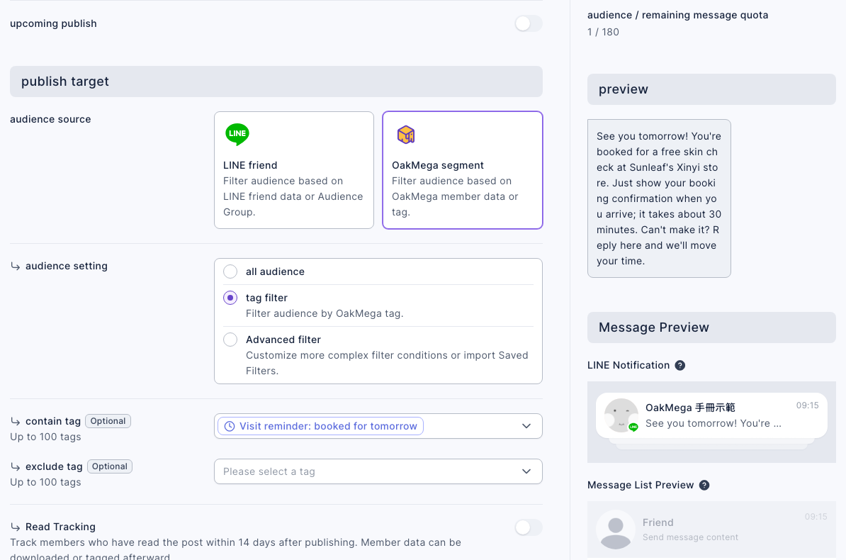
Task: Expand the exclude tag dropdown chevron
Action: [x=526, y=471]
